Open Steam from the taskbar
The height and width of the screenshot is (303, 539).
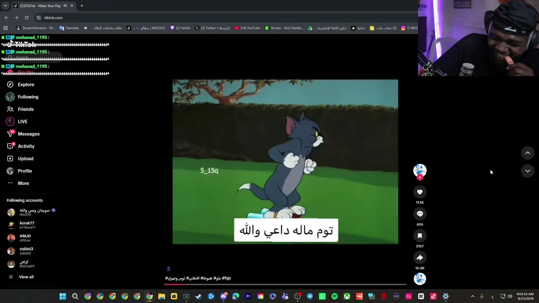coord(199,296)
